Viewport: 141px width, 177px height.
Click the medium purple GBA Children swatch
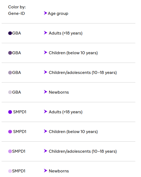(10, 53)
